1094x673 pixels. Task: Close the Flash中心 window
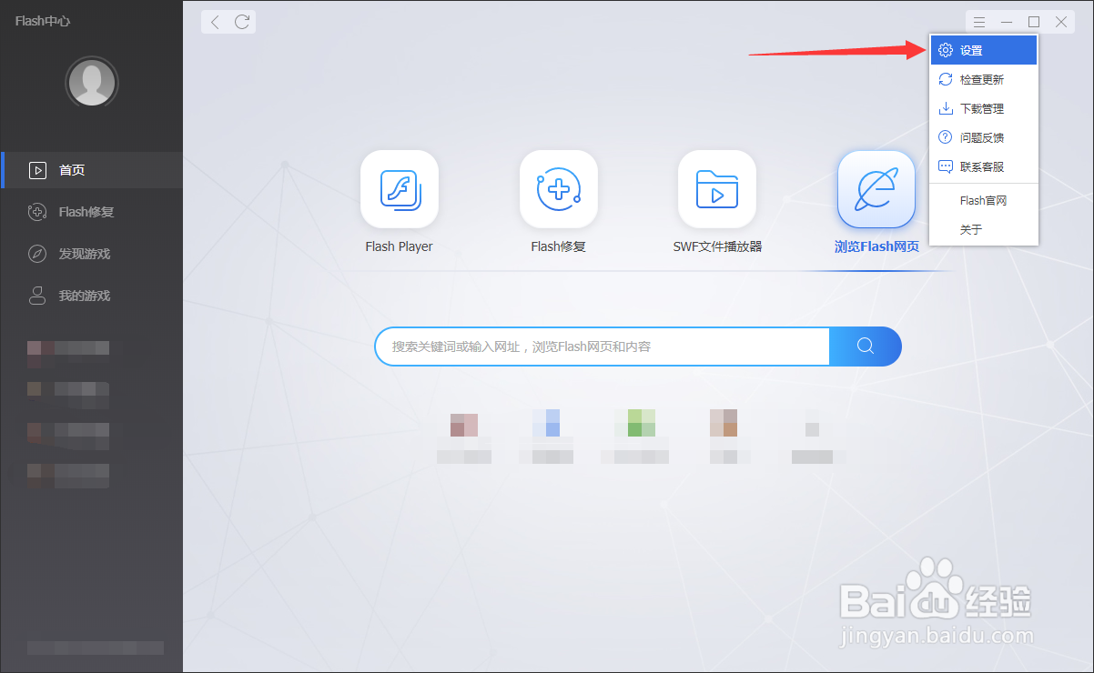click(x=1061, y=22)
